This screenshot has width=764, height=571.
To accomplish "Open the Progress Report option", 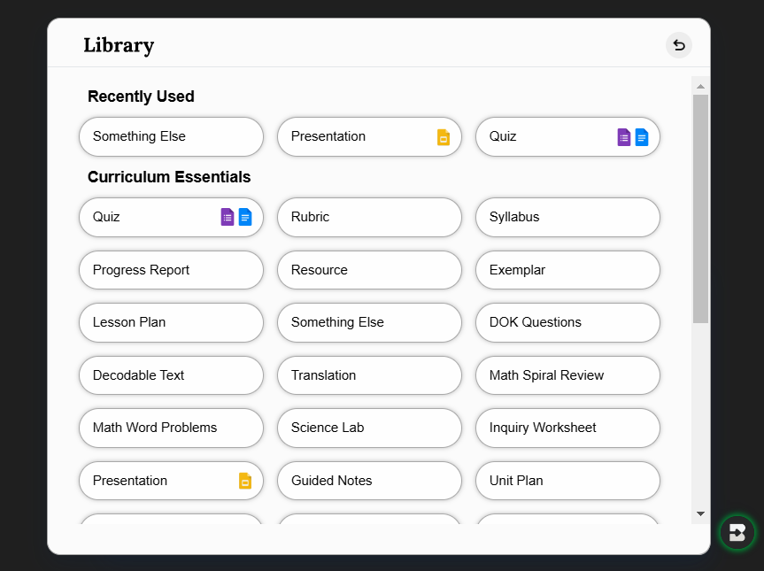I will pos(171,270).
